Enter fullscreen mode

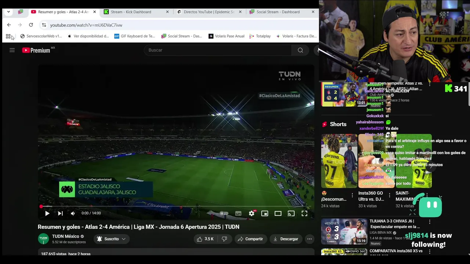pos(304,213)
